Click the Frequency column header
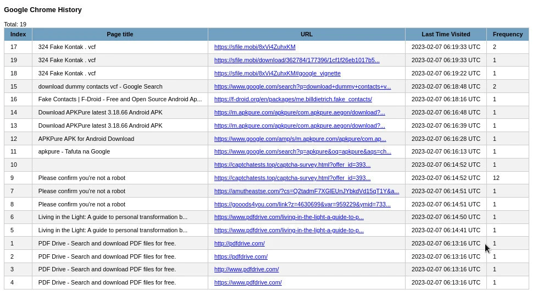 [x=507, y=34]
